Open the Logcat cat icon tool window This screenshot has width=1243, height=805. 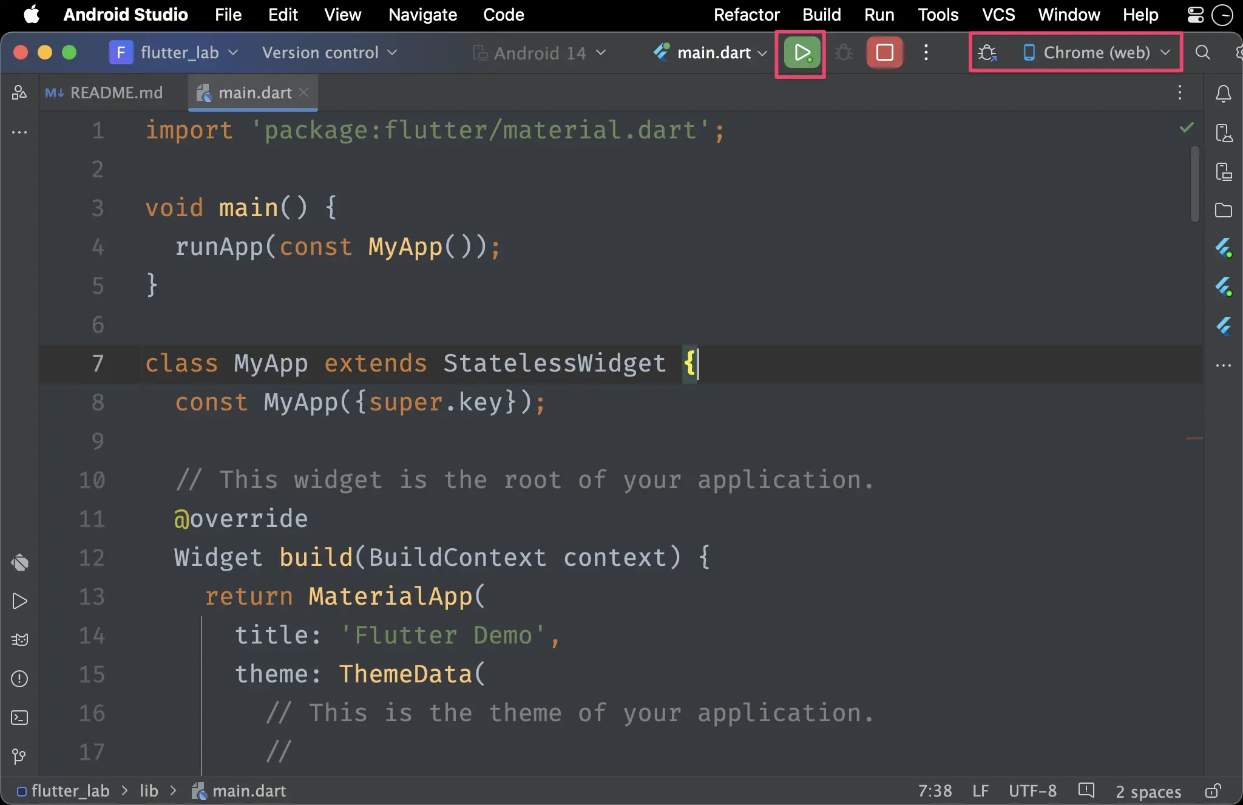19,640
